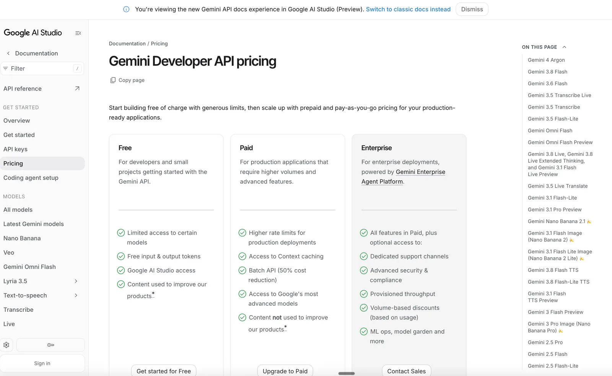Select Pricing in the sidebar

42,164
